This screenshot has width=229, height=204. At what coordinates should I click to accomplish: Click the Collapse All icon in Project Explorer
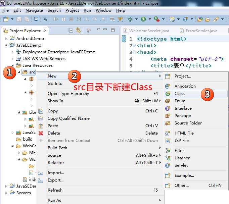click(x=71, y=31)
